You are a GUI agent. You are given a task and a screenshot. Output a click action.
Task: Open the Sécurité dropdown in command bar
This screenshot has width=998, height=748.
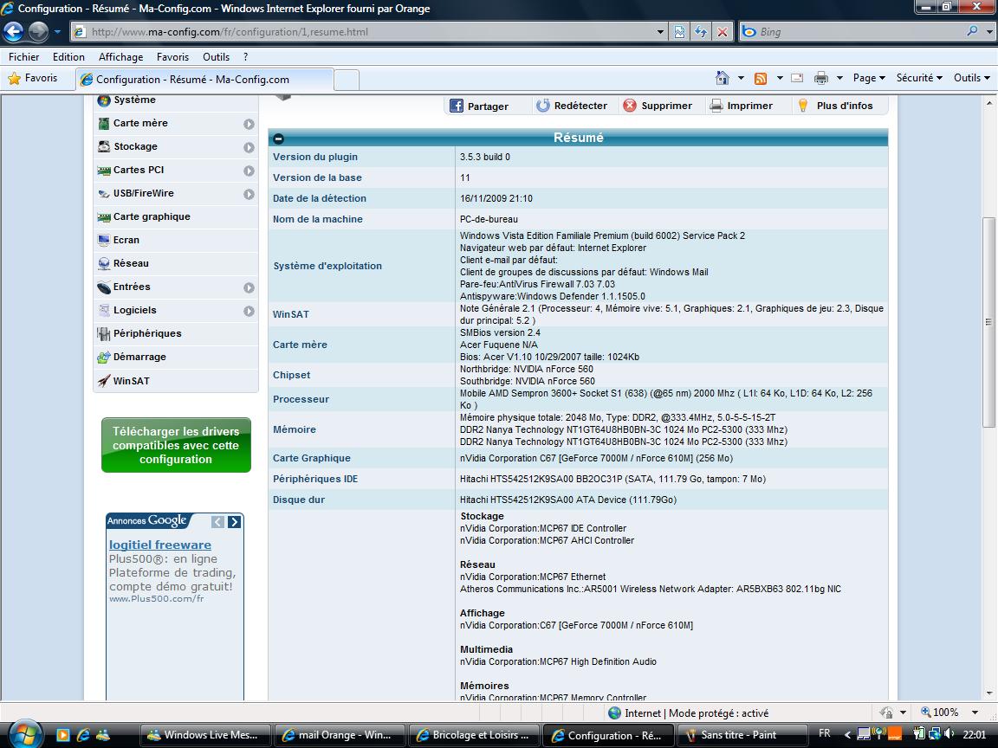coord(919,78)
